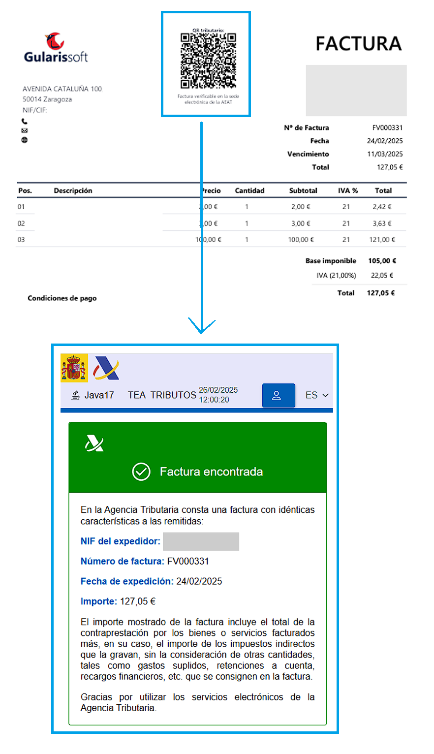This screenshot has width=434, height=754.
Task: Click the subtotal '100,00 €' in row 03
Action: pyautogui.click(x=301, y=240)
